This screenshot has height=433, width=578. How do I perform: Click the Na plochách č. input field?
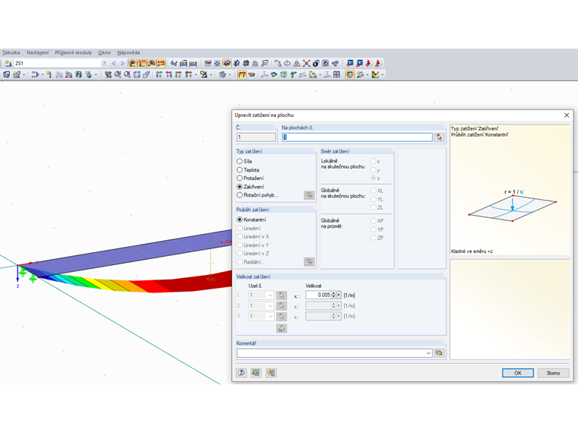(357, 137)
